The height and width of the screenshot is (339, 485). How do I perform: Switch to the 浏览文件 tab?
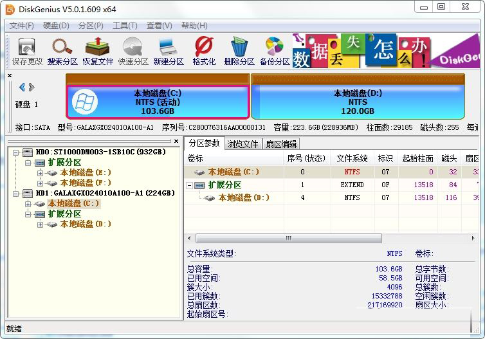pos(243,143)
